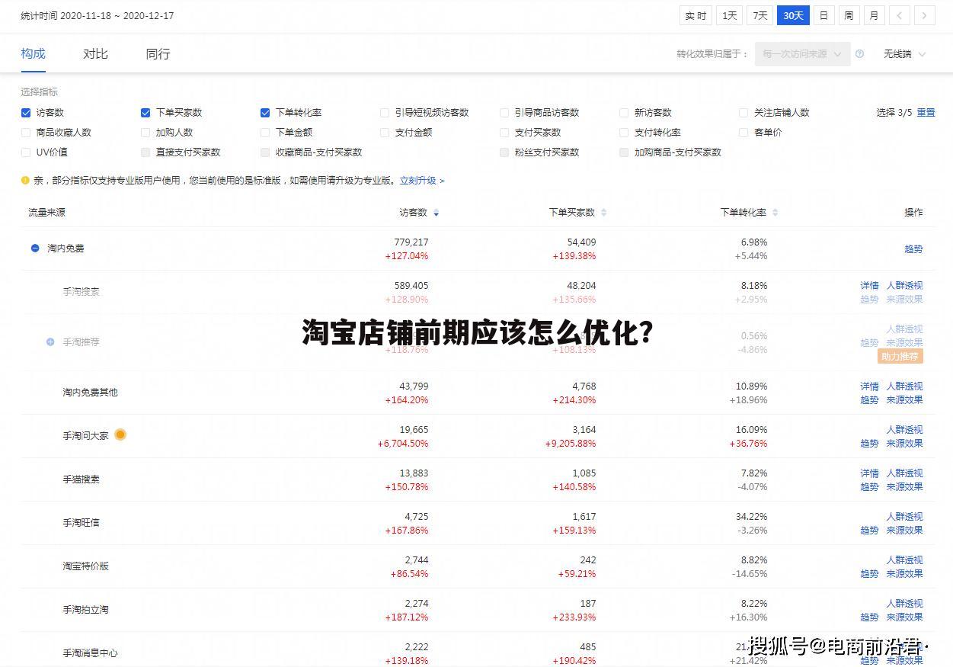Click the 手猫搜索 source row label
This screenshot has width=953, height=667.
81,479
